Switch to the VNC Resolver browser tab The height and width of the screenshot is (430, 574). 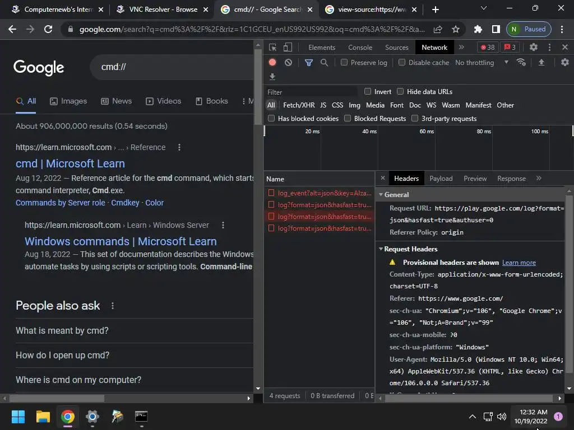[163, 10]
